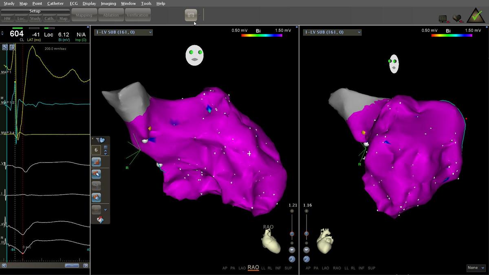
Task: Open the left map 1-LV SUB dropdown
Action: [x=123, y=32]
